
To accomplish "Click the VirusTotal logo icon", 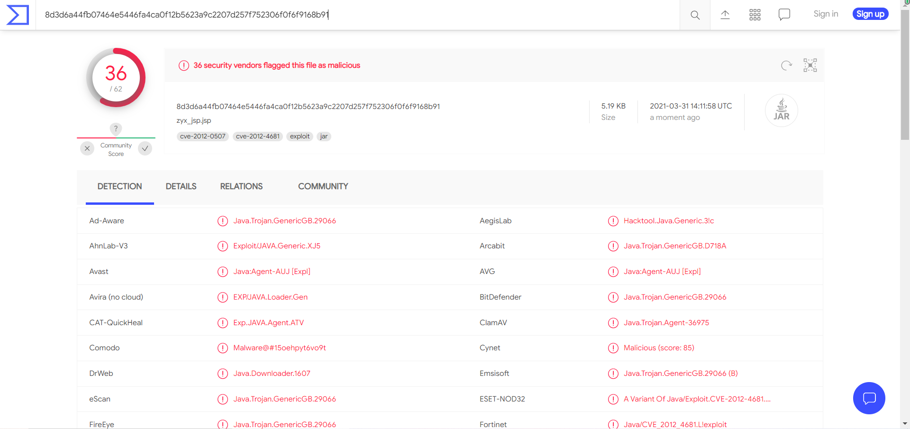I will tap(18, 15).
